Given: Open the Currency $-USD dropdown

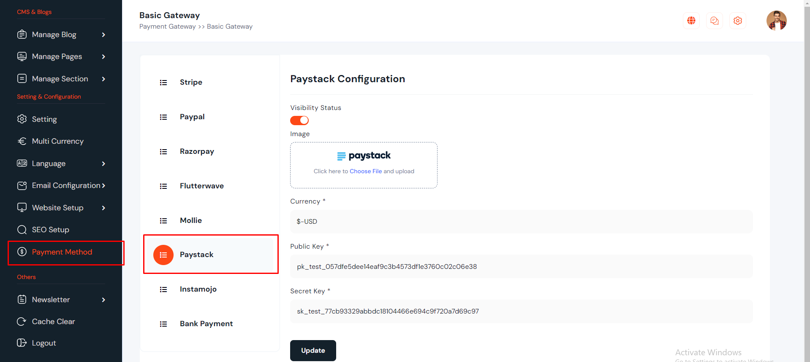Looking at the screenshot, I should pos(521,222).
